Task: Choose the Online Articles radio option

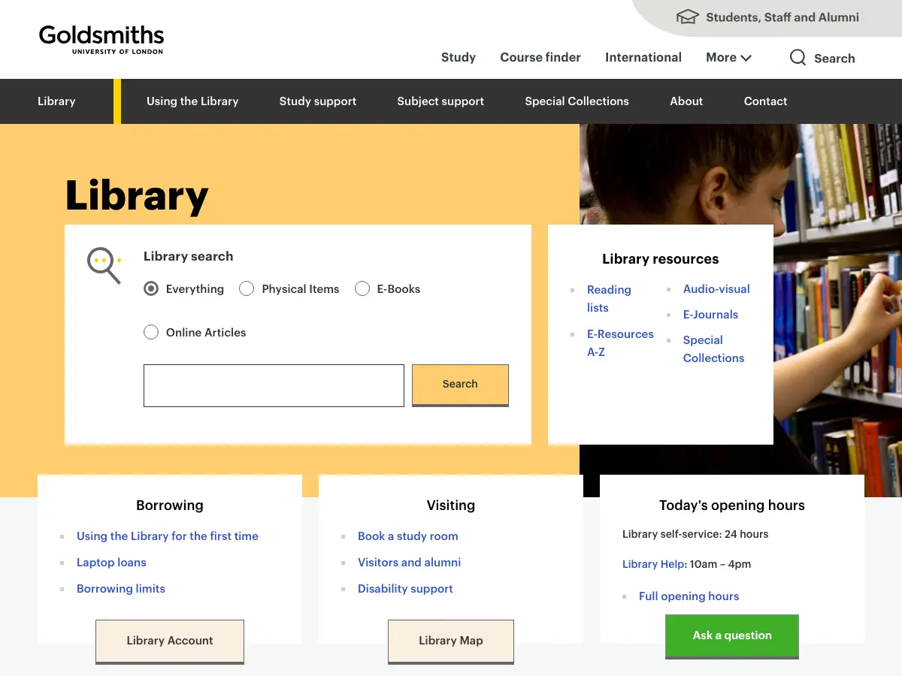Action: tap(151, 332)
